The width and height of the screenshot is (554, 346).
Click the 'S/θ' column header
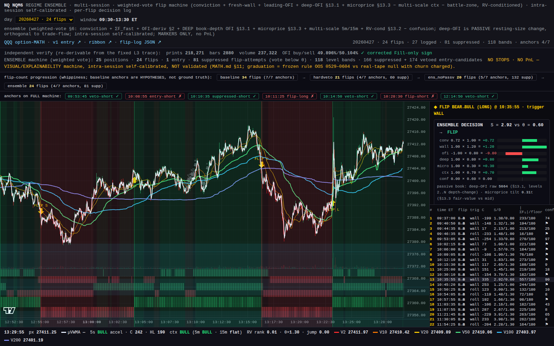pyautogui.click(x=497, y=210)
